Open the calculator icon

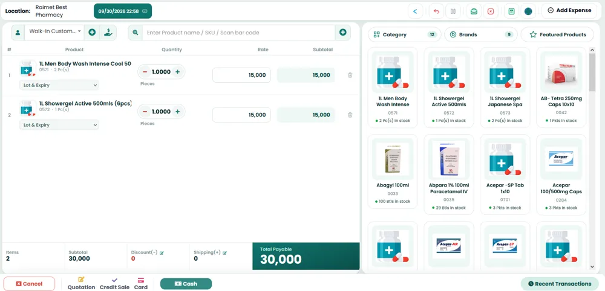click(512, 11)
